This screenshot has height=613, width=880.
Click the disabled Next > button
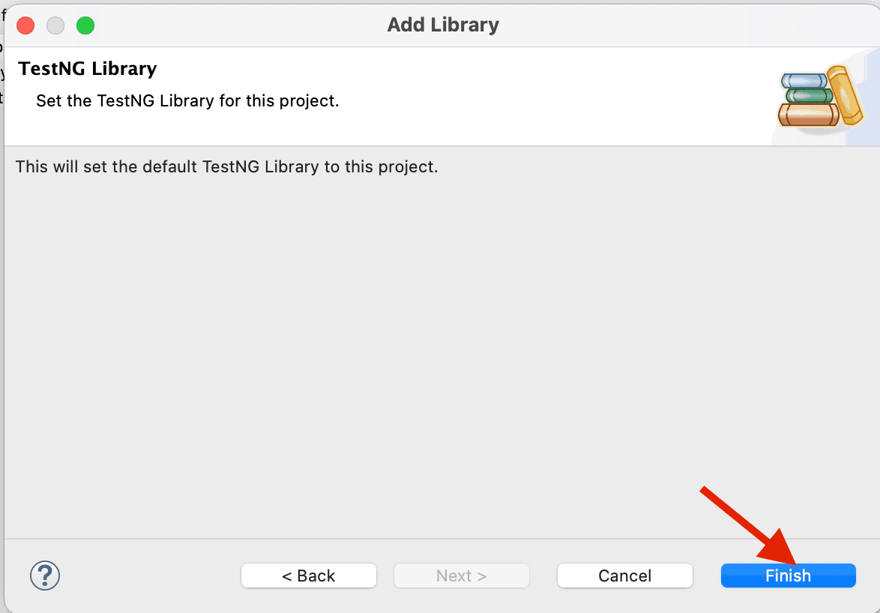pyautogui.click(x=461, y=576)
